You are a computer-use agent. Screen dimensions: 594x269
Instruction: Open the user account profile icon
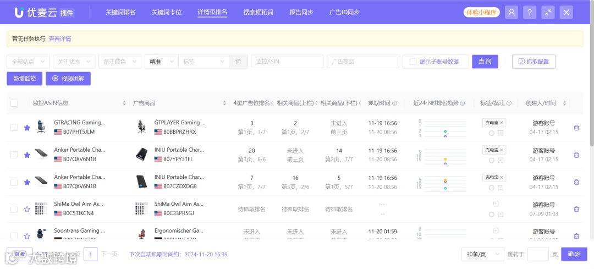[x=512, y=12]
